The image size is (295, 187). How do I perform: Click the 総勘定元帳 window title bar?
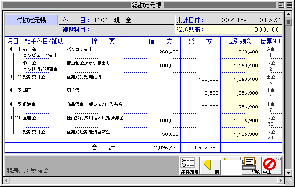coord(147,5)
